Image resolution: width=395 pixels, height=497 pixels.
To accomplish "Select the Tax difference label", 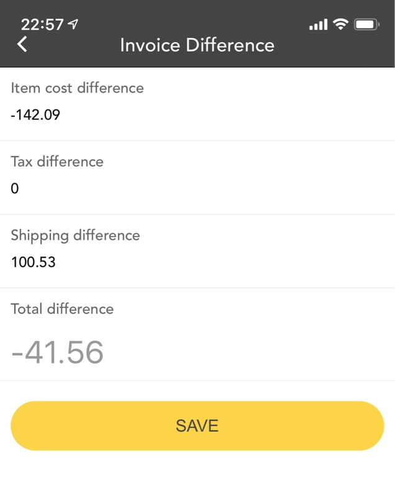I will (x=57, y=162).
